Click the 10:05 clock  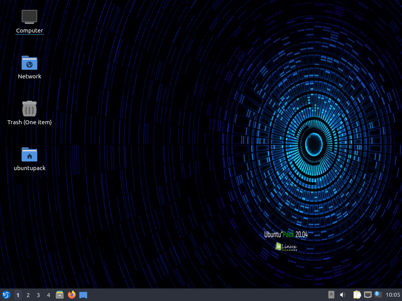[x=393, y=295]
